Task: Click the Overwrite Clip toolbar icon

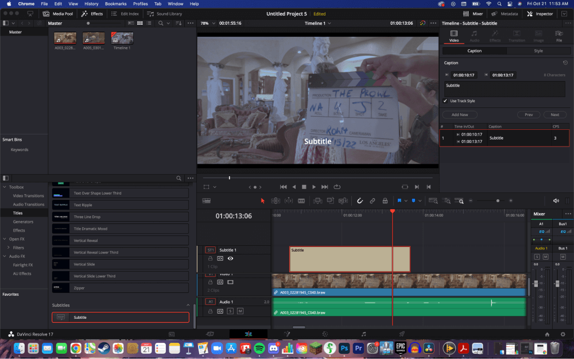Action: click(x=330, y=200)
